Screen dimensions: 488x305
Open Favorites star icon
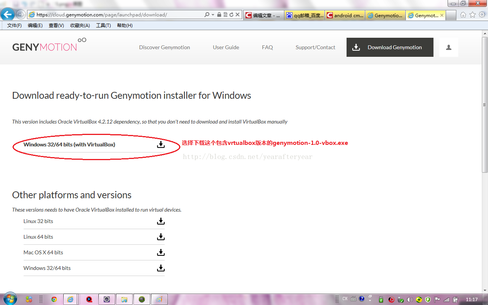point(472,15)
